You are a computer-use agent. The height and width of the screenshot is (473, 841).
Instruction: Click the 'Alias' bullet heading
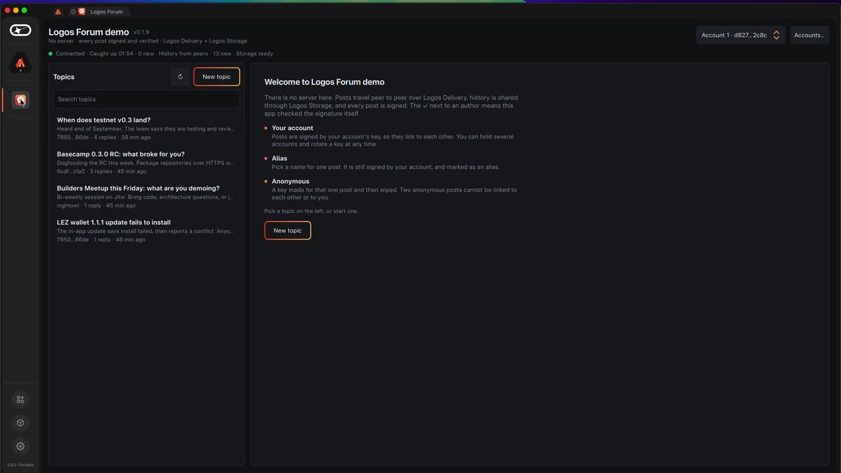pyautogui.click(x=279, y=158)
